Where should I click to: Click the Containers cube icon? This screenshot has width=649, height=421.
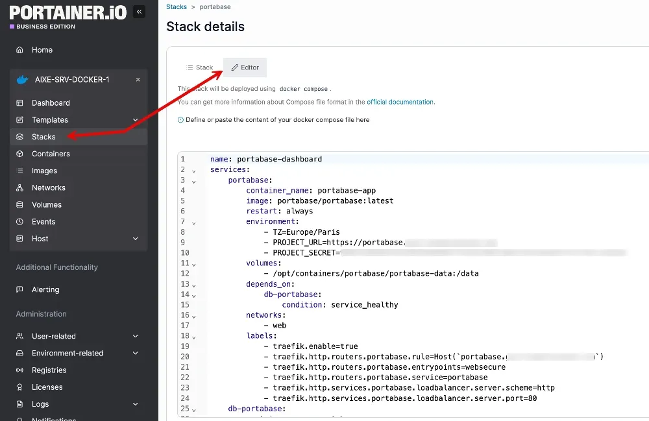tap(19, 154)
